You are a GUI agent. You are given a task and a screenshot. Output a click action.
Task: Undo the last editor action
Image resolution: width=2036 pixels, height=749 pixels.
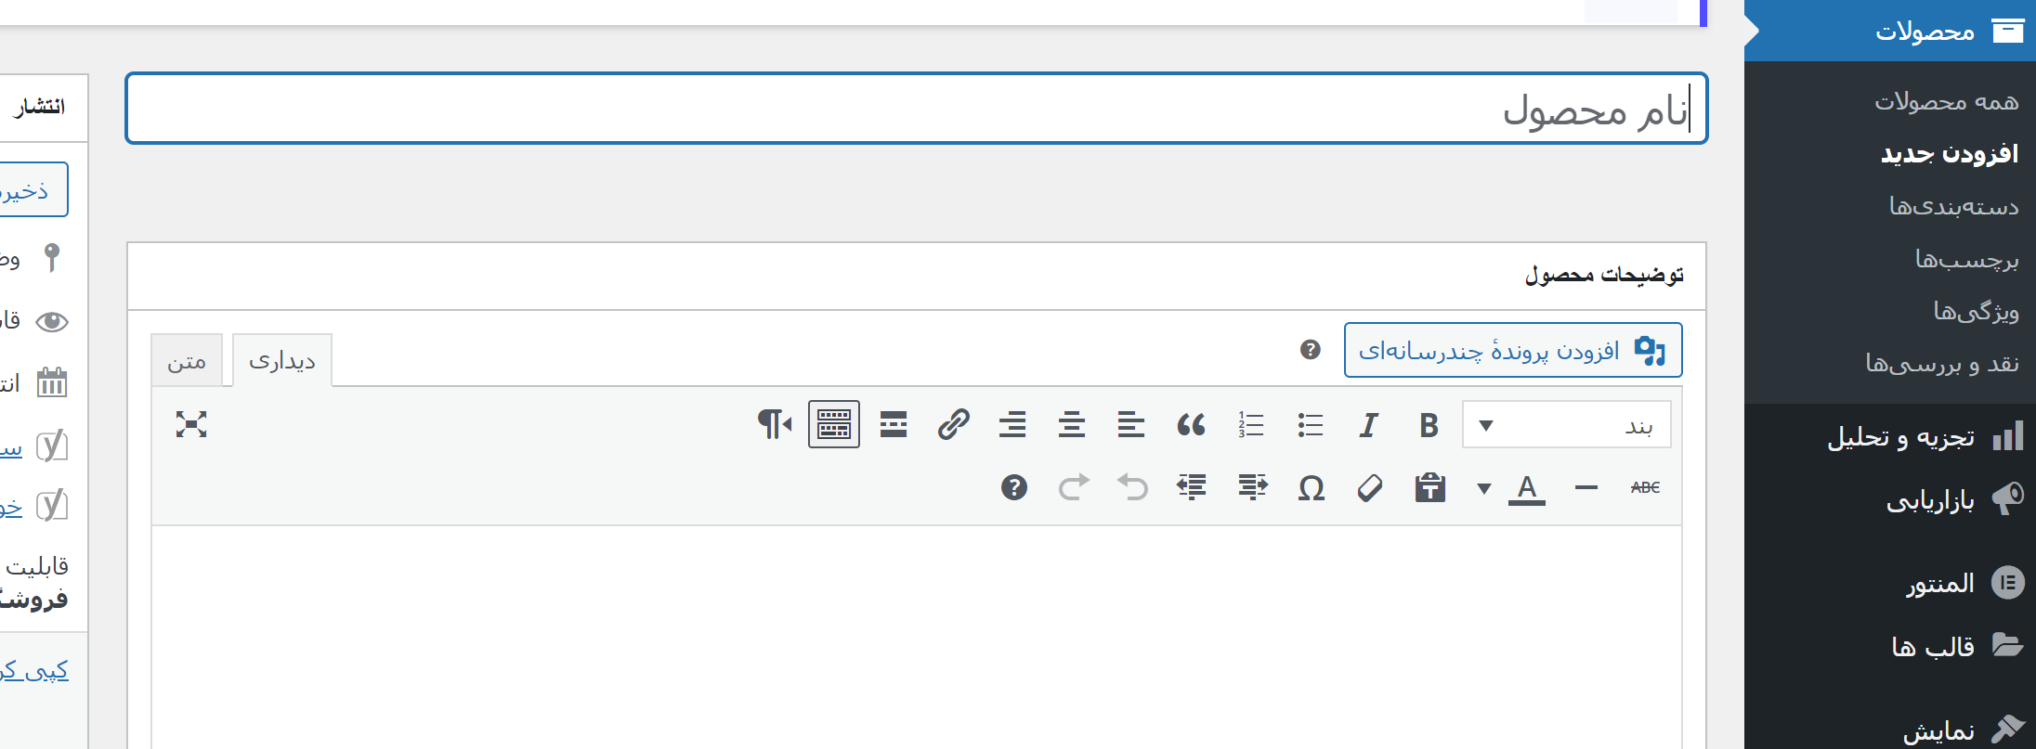[1132, 487]
